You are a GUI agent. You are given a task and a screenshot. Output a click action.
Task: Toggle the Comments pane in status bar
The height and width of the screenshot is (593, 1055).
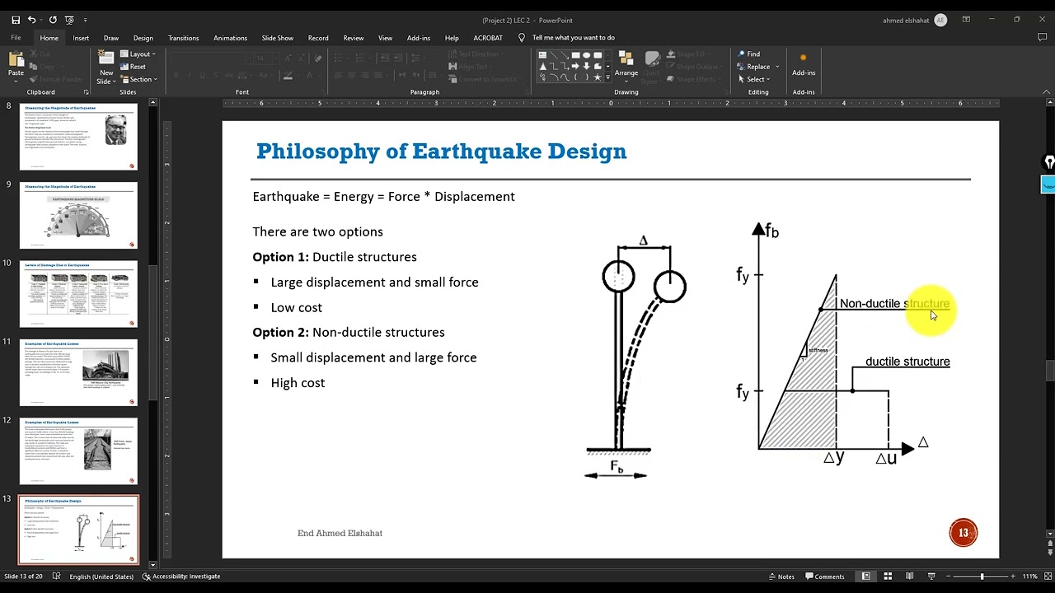pos(824,577)
